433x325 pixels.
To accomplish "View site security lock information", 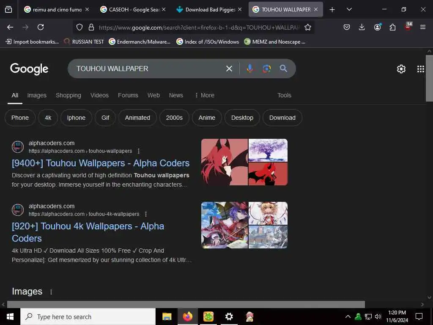I will (x=91, y=27).
